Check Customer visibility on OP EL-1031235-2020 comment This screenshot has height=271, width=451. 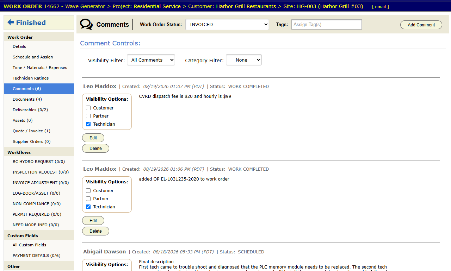pyautogui.click(x=88, y=191)
